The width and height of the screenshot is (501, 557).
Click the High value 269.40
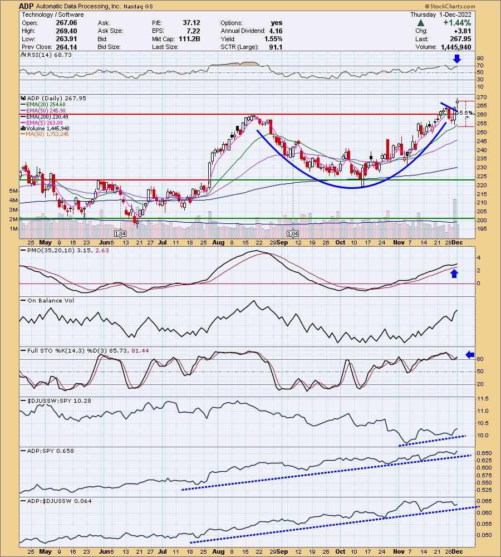(x=66, y=31)
